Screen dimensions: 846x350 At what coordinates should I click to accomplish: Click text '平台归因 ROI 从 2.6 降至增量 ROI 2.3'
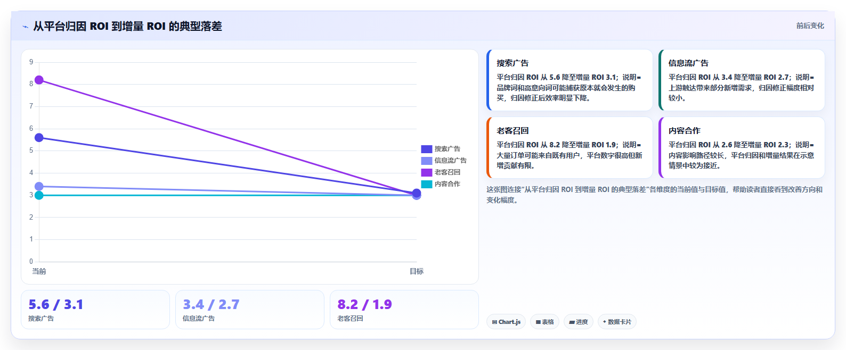click(729, 145)
